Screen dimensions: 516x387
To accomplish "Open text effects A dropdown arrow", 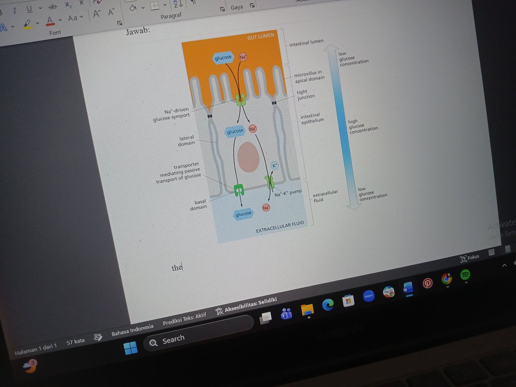I will pos(12,27).
